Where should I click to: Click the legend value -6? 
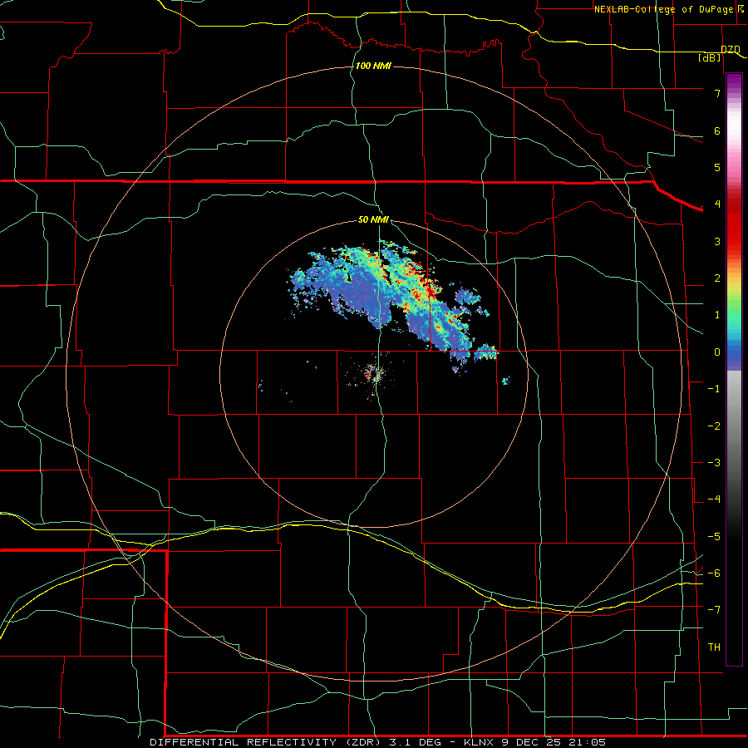pos(714,573)
